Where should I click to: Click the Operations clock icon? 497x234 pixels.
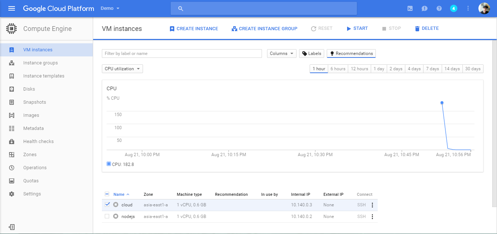(x=12, y=168)
